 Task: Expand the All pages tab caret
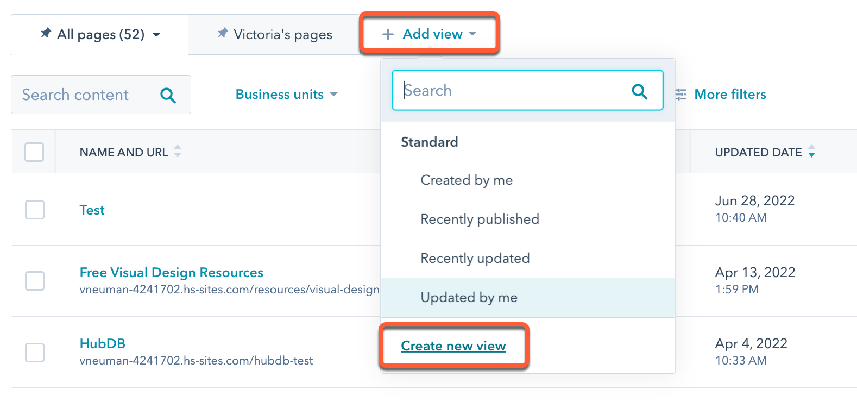(156, 35)
